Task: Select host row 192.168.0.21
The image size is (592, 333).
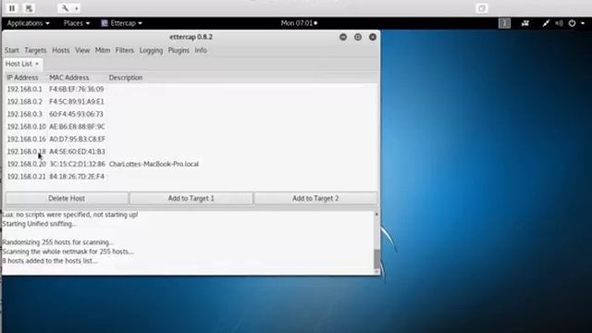Action: 191,177
